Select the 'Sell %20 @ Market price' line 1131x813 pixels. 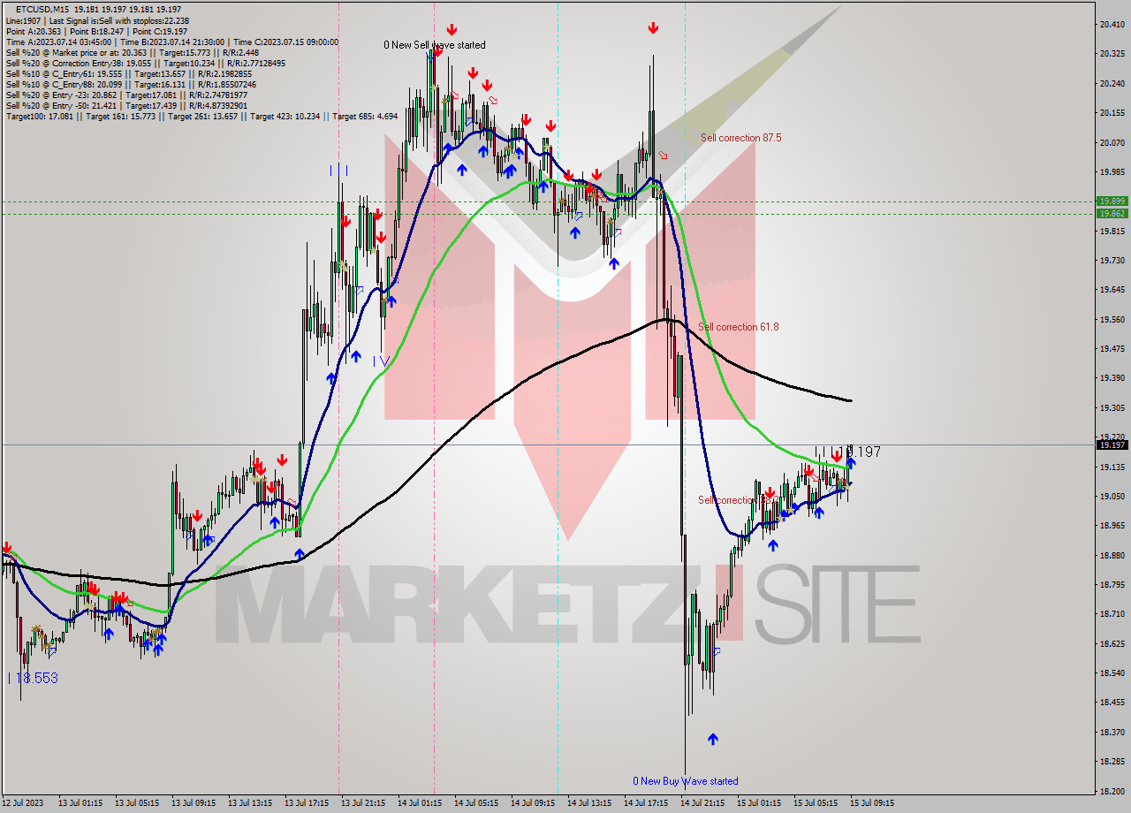(x=131, y=52)
